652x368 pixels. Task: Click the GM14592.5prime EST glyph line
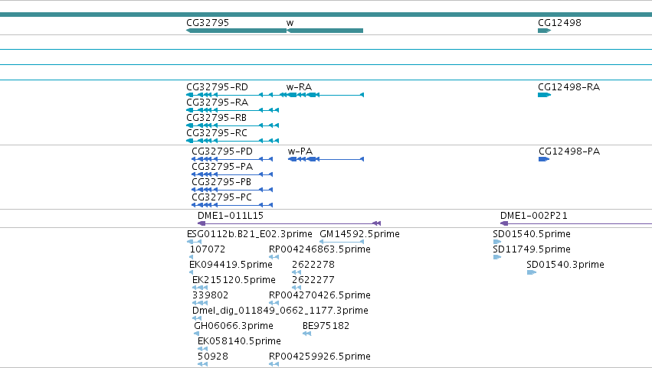[x=342, y=242]
